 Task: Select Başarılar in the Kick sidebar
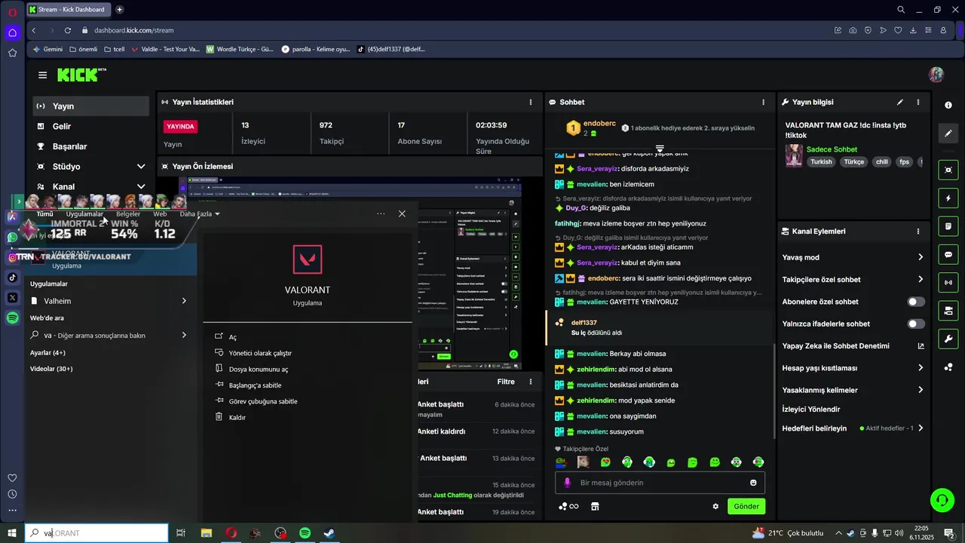click(x=90, y=146)
